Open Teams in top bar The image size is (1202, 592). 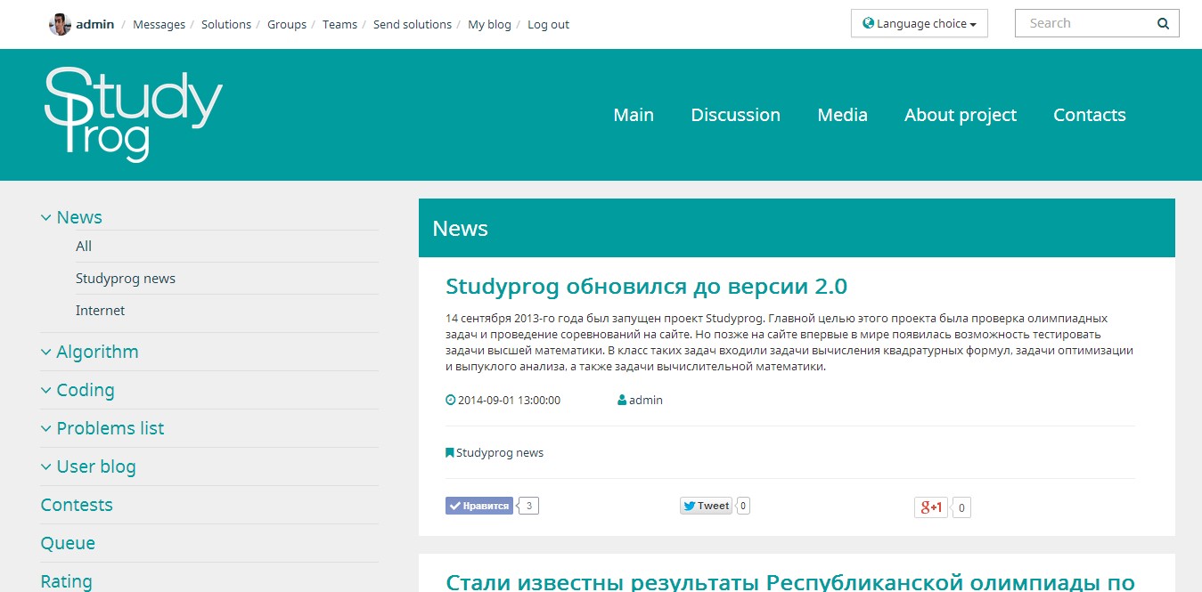click(x=339, y=25)
